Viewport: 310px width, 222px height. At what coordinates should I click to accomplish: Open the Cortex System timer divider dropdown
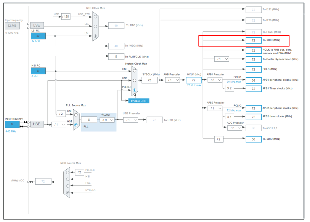(221, 59)
